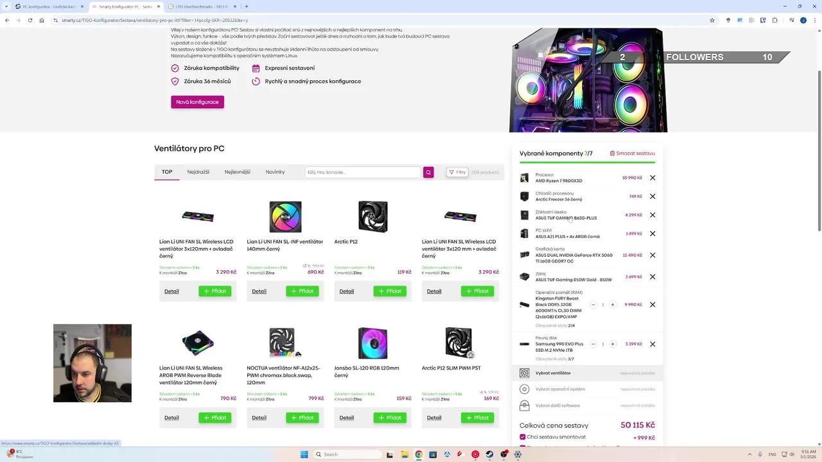This screenshot has width=822, height=462.
Task: Open Detail for NOCTUA NF-A12x25 fan
Action: [259, 418]
